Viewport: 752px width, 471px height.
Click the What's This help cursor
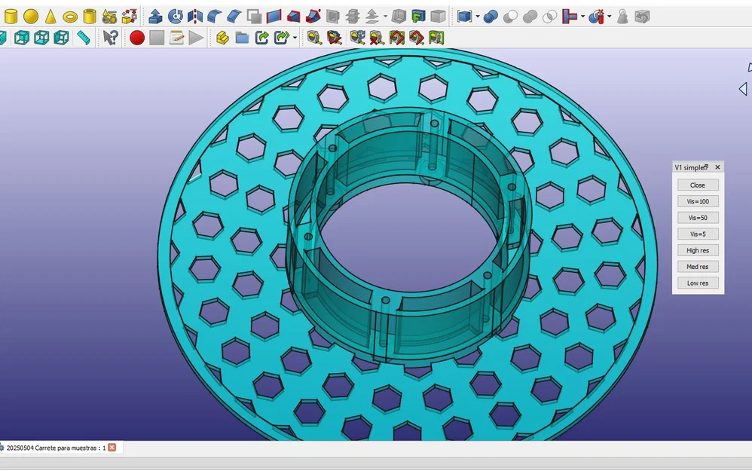[110, 38]
